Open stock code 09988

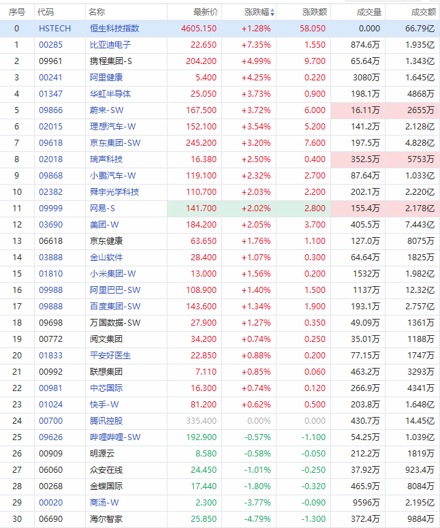click(x=51, y=290)
